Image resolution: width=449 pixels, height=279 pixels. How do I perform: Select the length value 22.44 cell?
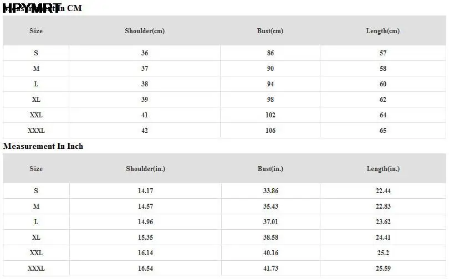(383, 191)
